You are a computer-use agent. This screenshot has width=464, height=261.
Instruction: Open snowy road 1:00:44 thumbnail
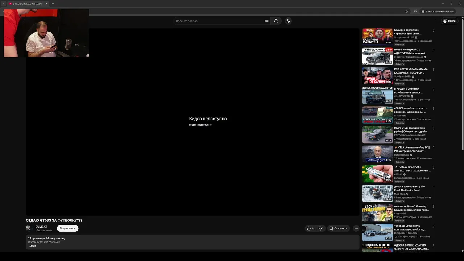click(377, 193)
